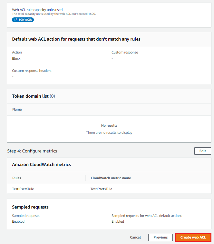Viewport: 214px width, 244px height.
Task: Click the CloudWatch metric name column header
Action: tap(111, 178)
